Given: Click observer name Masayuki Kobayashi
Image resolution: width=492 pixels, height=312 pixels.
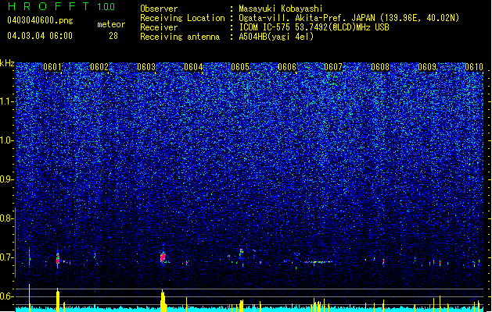Looking at the screenshot, I should (x=281, y=9).
